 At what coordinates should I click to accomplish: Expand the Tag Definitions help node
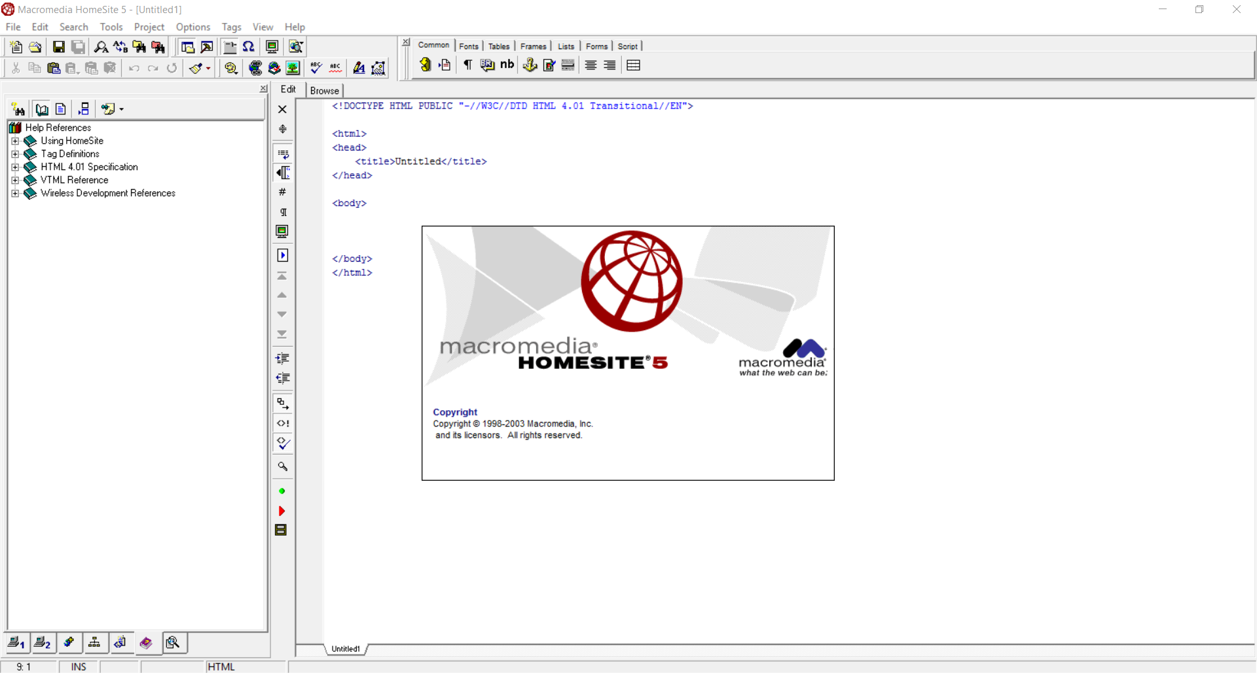click(15, 154)
